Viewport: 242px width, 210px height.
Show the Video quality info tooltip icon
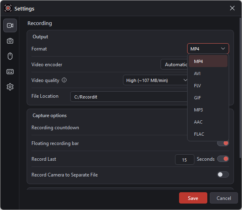[64, 80]
